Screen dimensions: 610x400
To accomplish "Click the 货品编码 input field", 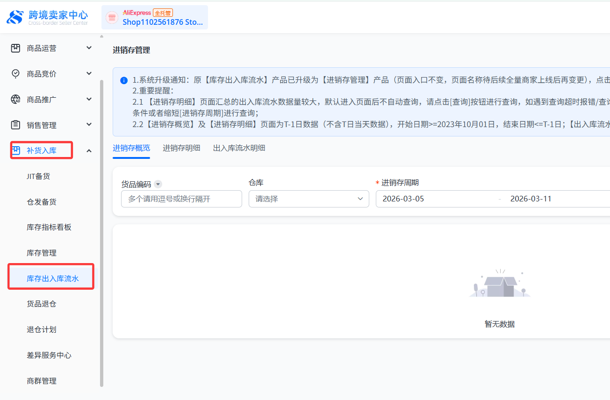I will 181,199.
